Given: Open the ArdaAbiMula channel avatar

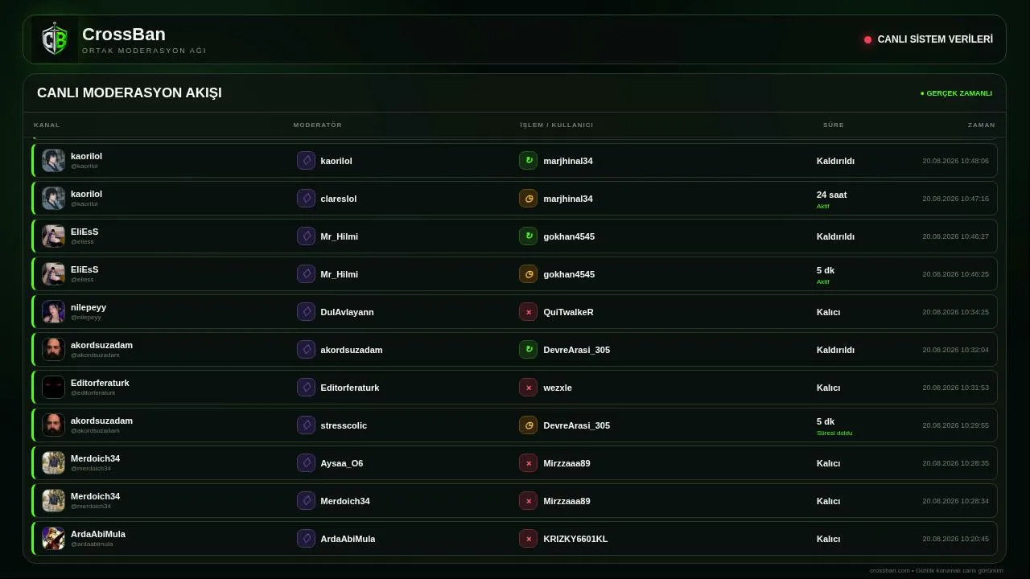Looking at the screenshot, I should coord(53,539).
